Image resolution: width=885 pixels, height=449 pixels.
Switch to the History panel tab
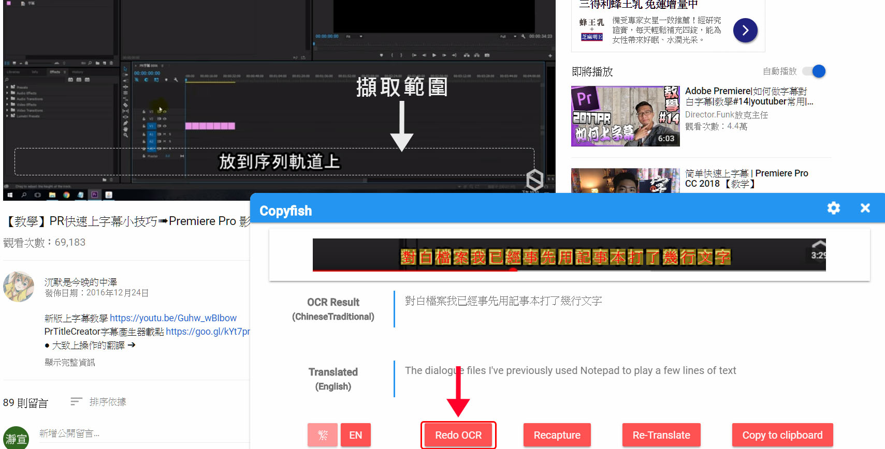click(78, 72)
